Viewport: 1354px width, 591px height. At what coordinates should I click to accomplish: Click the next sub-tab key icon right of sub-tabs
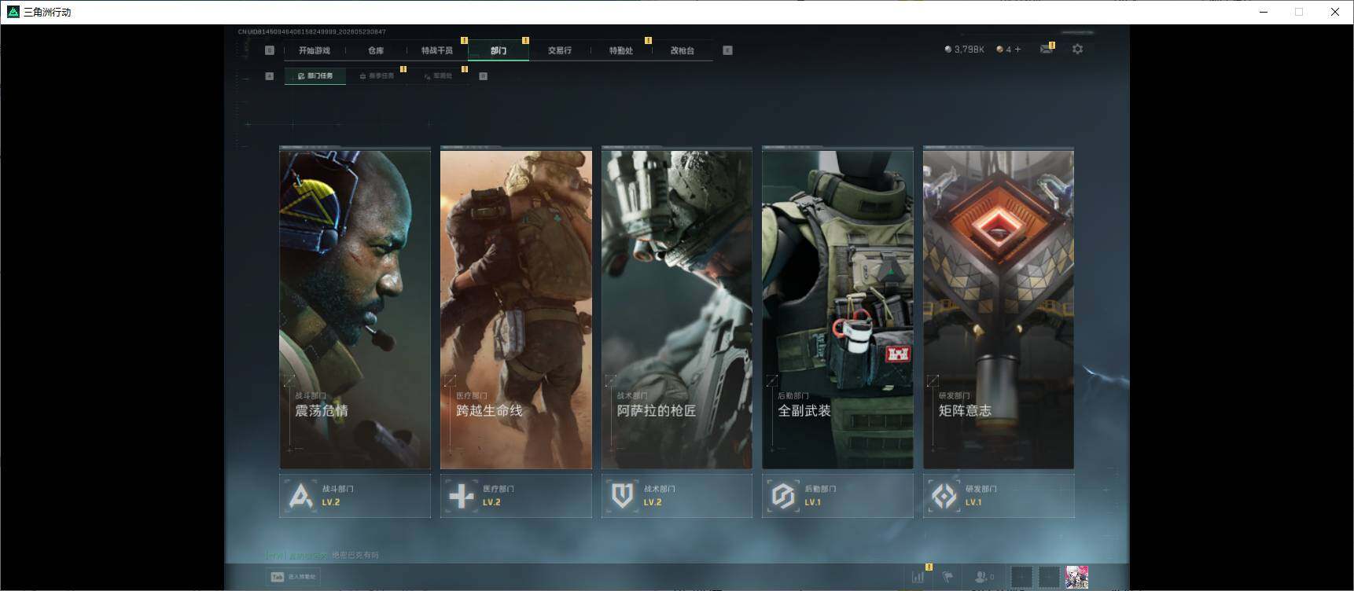pos(483,76)
